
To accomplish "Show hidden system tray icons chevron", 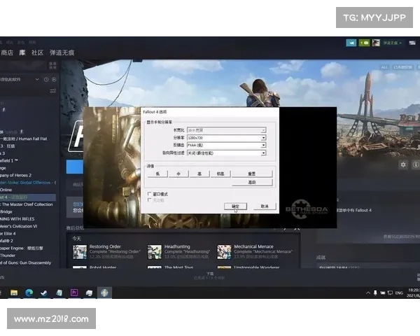I will tap(368, 293).
